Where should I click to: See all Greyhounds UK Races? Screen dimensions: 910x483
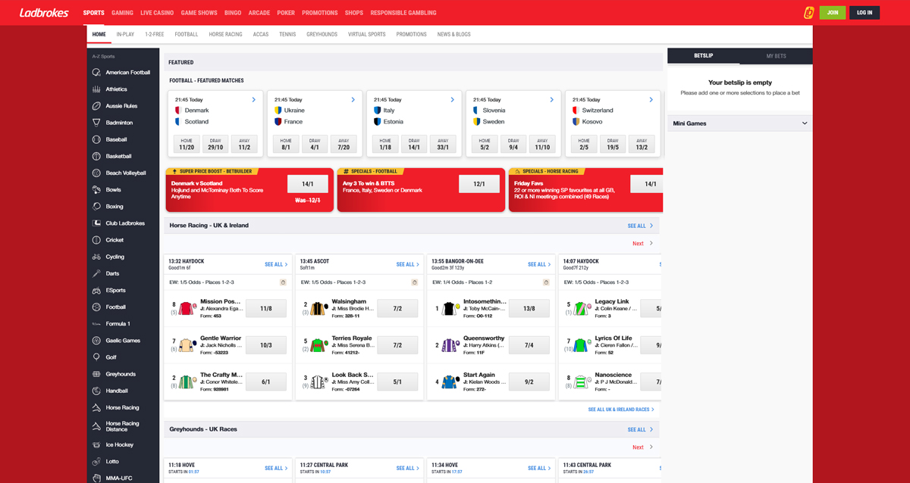click(640, 429)
